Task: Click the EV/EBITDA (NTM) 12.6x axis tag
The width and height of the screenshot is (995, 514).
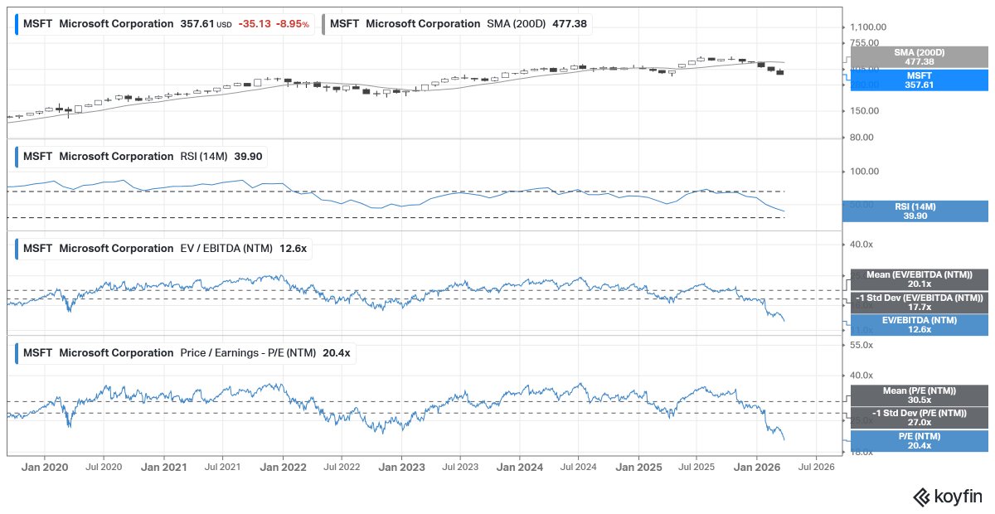Action: click(920, 325)
